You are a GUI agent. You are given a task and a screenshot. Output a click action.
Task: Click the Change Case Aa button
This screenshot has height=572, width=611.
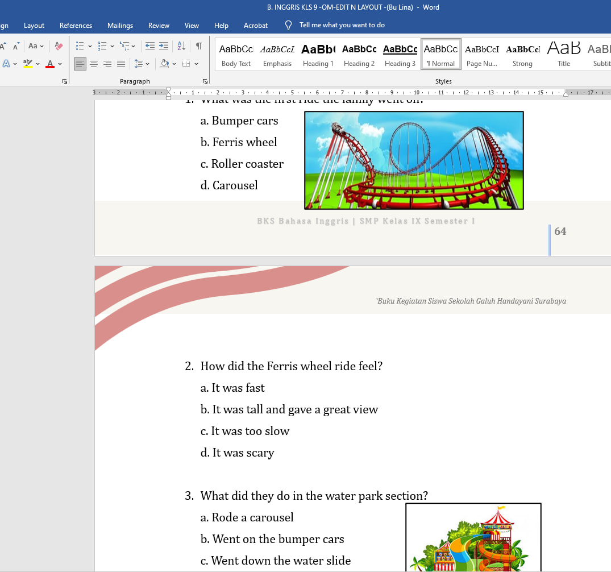tap(33, 46)
